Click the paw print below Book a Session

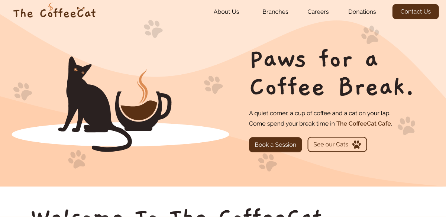click(267, 162)
